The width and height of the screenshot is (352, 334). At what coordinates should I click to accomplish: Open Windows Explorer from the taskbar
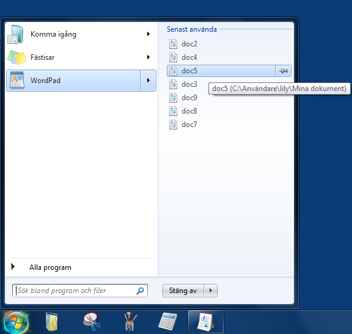pyautogui.click(x=52, y=322)
